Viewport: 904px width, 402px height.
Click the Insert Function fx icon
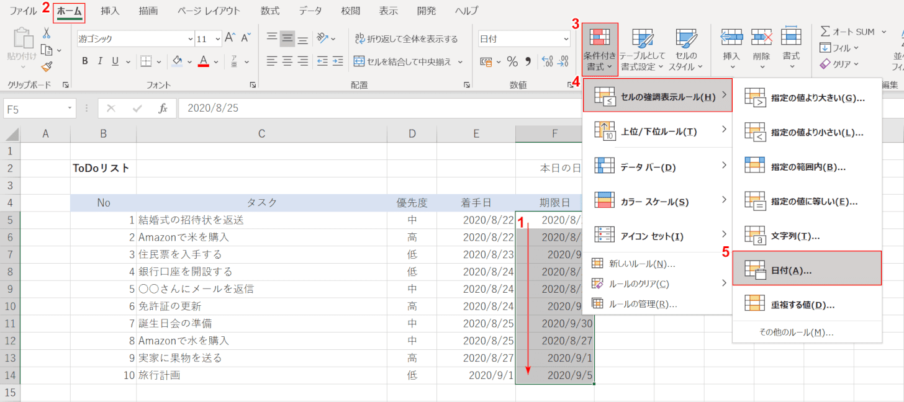coord(163,108)
